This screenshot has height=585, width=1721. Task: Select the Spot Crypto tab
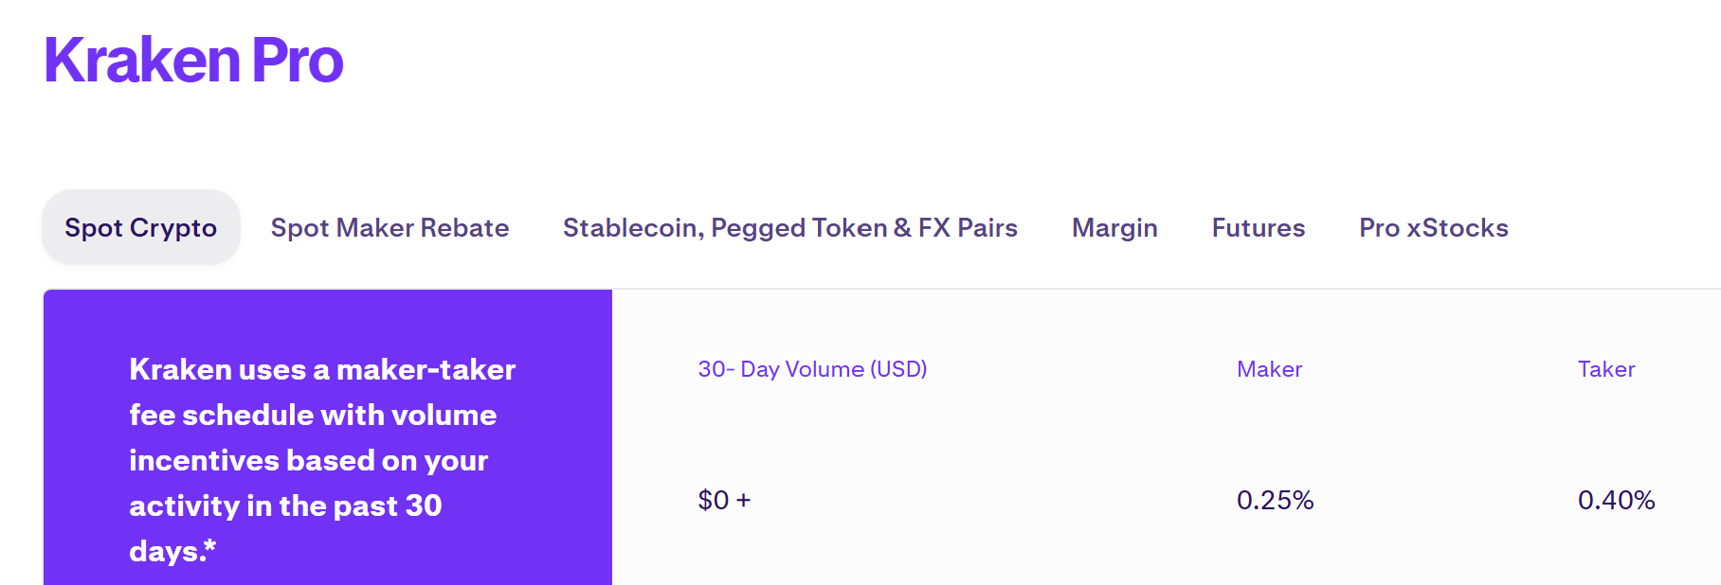(x=140, y=228)
